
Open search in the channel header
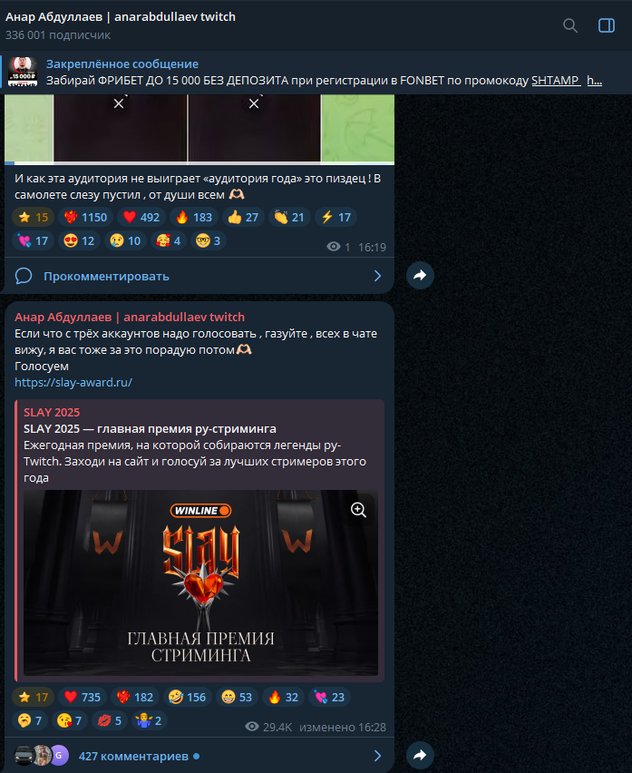(x=570, y=25)
